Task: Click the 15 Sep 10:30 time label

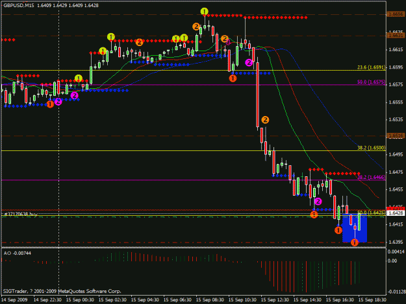Action: [242, 300]
